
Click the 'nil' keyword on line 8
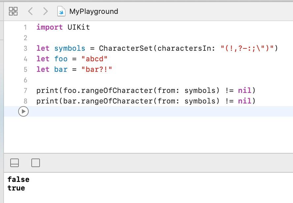point(244,101)
